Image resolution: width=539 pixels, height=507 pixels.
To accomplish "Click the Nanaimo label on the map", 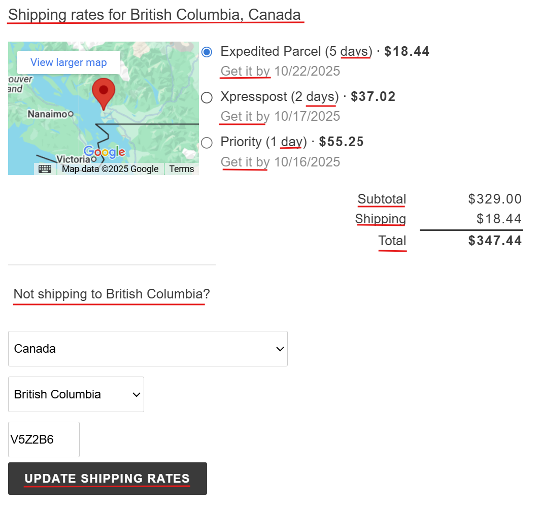I will [x=47, y=114].
